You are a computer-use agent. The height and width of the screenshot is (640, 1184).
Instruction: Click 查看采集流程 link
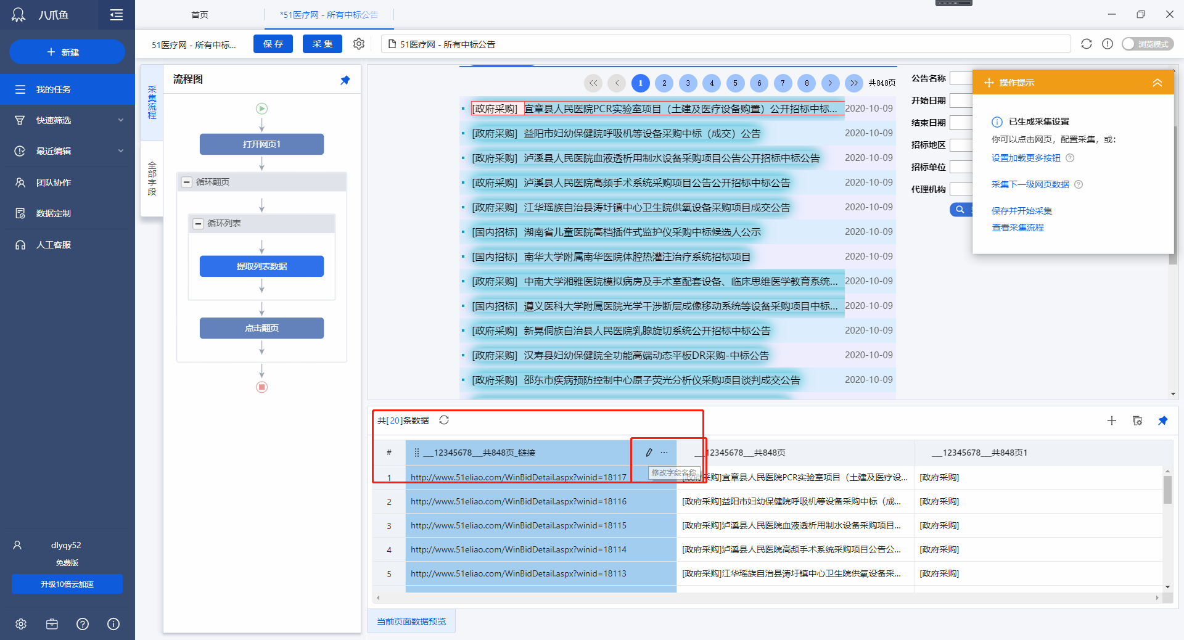pos(1017,228)
